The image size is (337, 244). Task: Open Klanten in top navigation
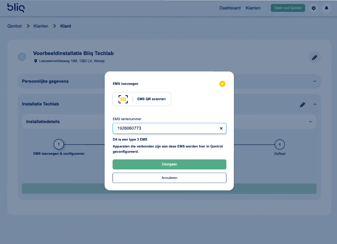[253, 8]
